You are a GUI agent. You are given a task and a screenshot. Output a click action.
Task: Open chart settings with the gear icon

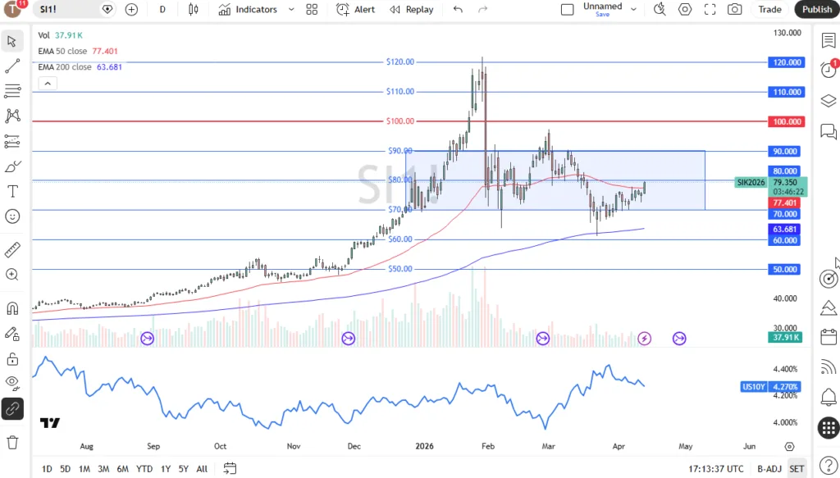685,9
